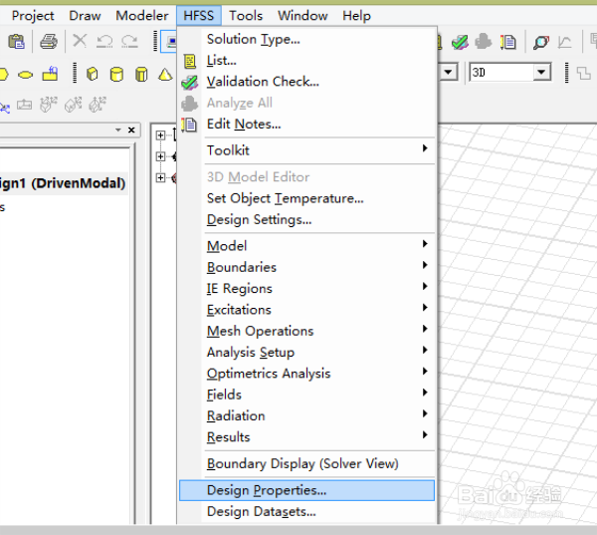This screenshot has height=535, width=597.
Task: Choose Design Properties menu entry
Action: [306, 490]
